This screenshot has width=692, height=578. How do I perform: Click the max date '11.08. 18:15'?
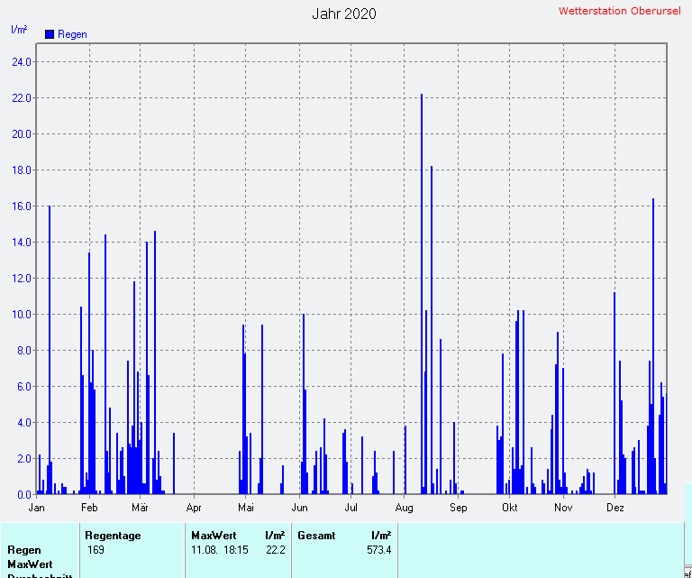click(x=219, y=550)
